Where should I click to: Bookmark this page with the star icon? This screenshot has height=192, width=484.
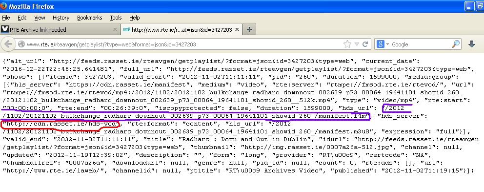[347, 44]
